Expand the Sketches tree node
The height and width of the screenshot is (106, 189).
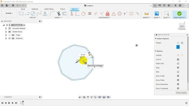tap(6, 38)
